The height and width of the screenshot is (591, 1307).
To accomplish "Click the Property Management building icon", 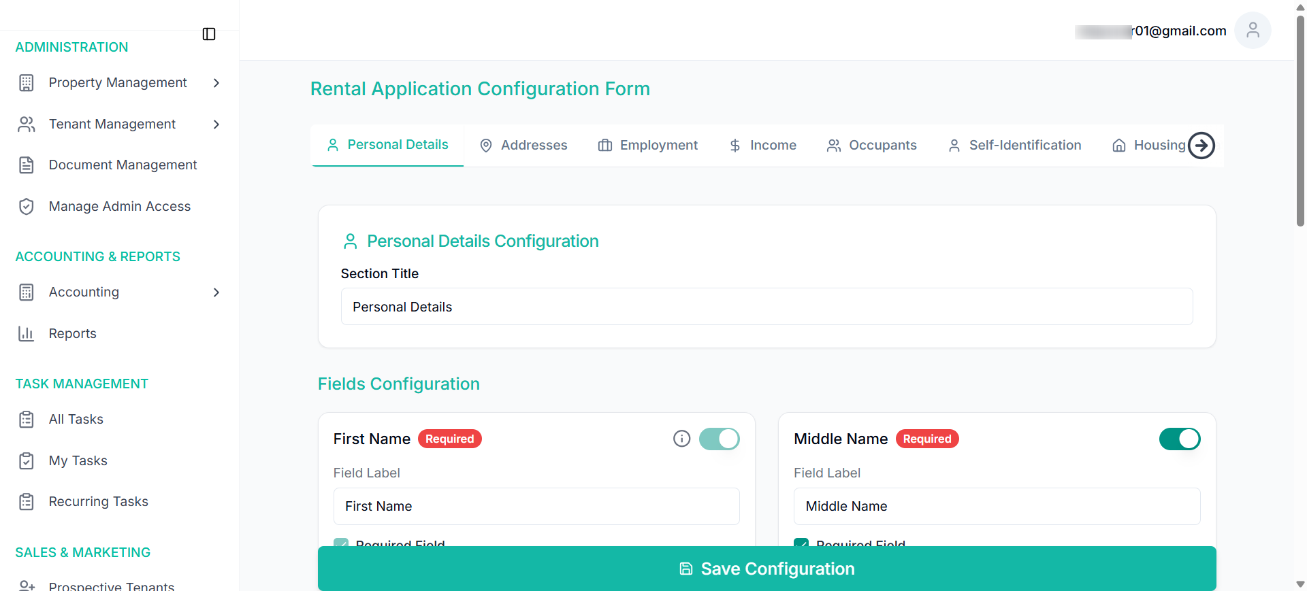I will pyautogui.click(x=27, y=83).
